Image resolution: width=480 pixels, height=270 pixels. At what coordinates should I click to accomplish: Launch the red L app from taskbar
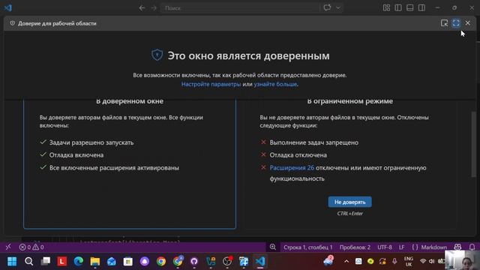point(61,262)
